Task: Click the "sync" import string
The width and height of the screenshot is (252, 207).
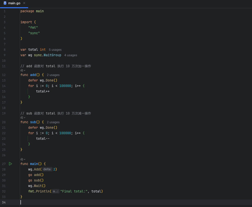Action: coord(34,33)
